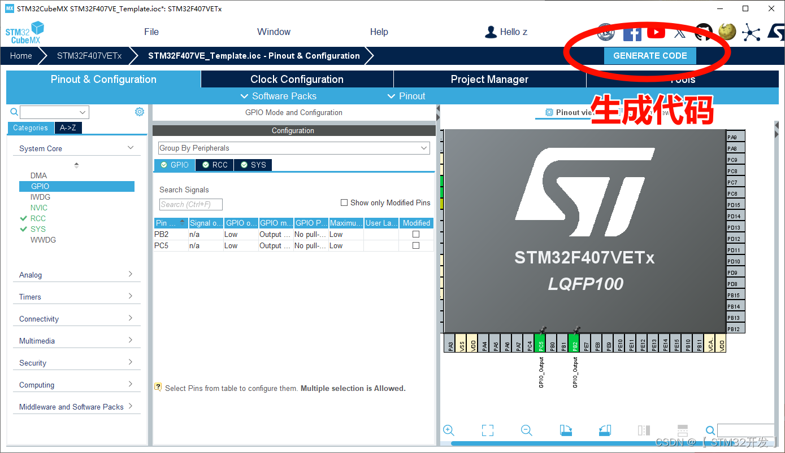The image size is (785, 453).
Task: Open the GitHub link icon
Action: tap(704, 32)
